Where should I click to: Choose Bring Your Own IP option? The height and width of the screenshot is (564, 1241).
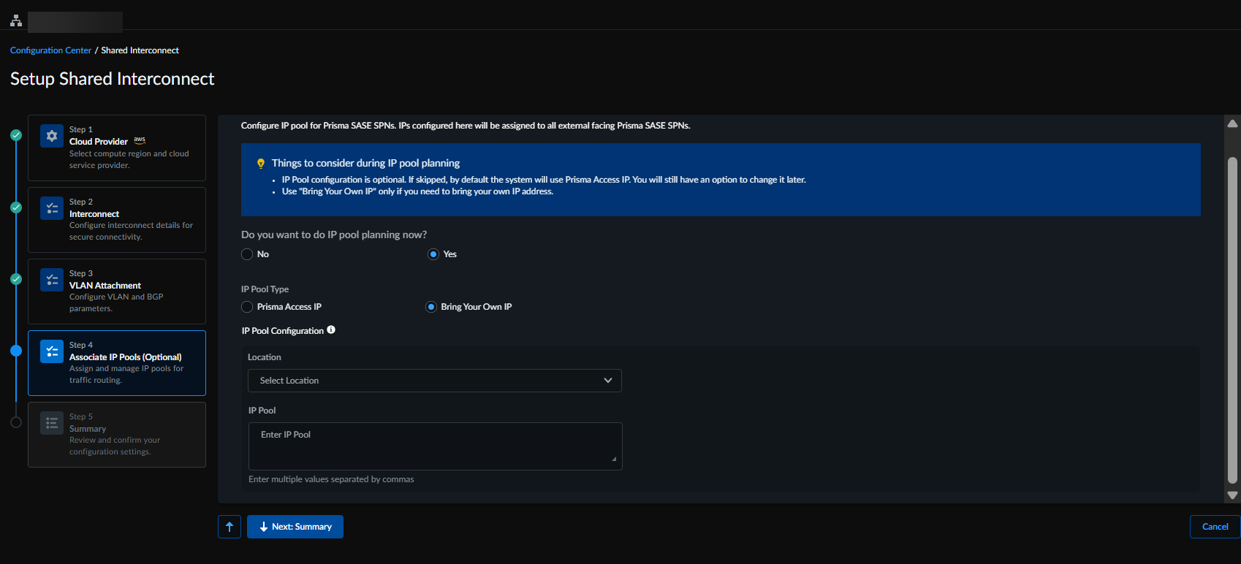pyautogui.click(x=431, y=307)
